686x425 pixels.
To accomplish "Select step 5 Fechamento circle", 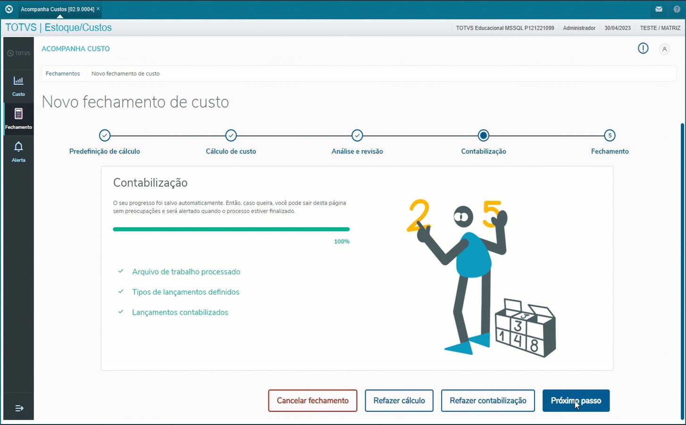I will point(610,136).
